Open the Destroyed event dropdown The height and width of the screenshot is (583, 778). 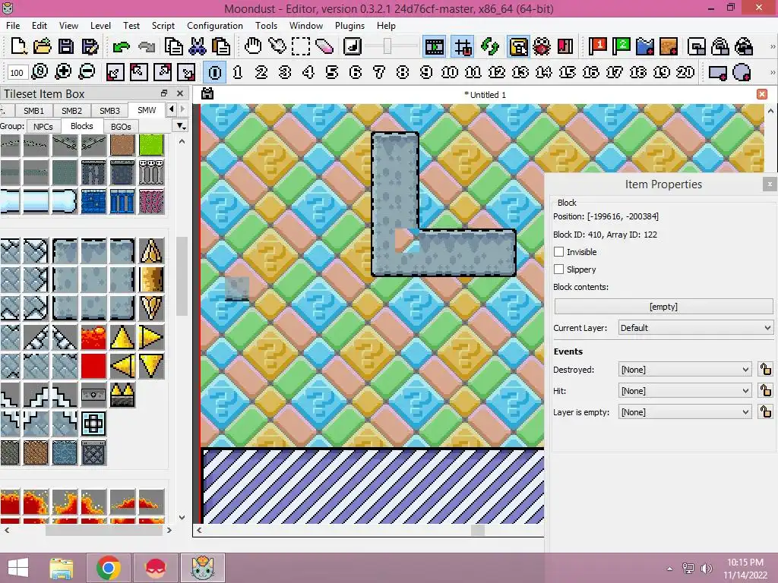coord(685,370)
